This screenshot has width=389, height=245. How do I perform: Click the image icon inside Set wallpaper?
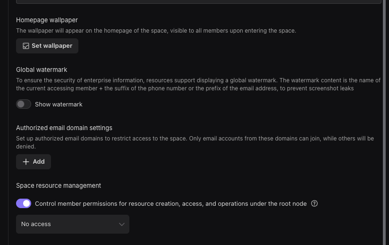[x=25, y=46]
